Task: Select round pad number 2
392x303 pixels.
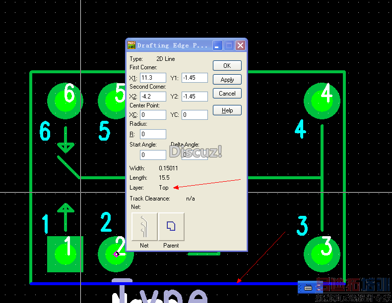Action: [116, 254]
